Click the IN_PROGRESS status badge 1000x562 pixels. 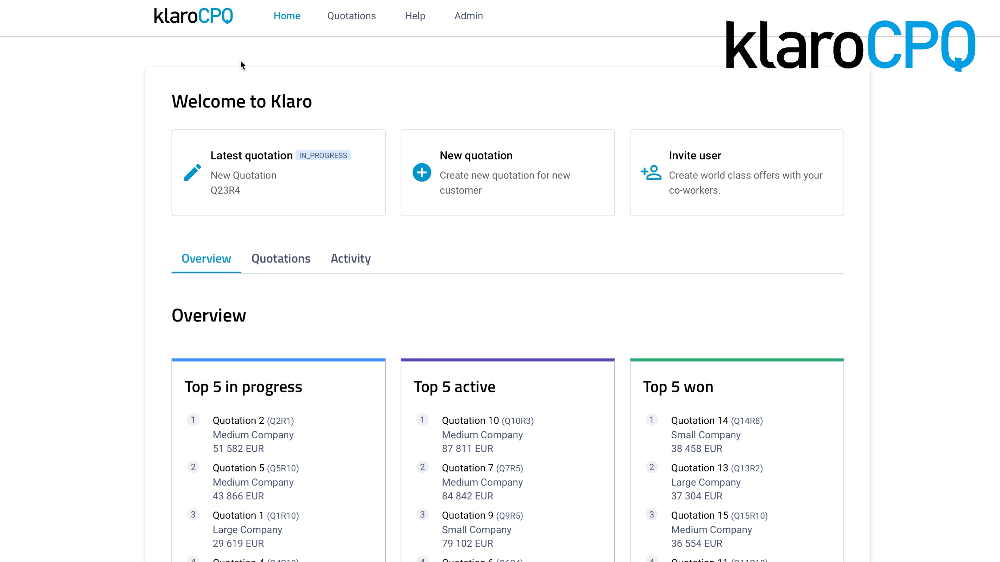point(323,155)
